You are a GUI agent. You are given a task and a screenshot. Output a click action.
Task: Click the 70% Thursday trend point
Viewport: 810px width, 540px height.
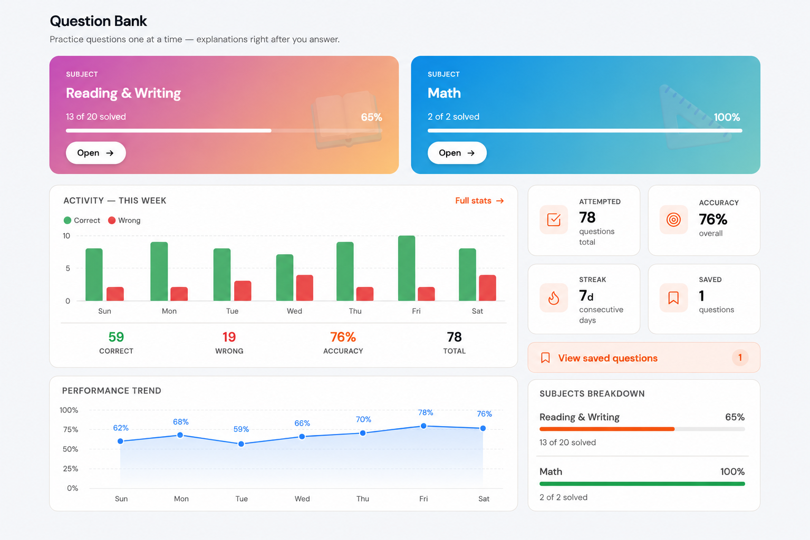point(363,433)
